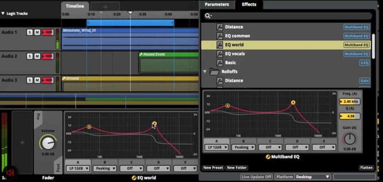Toggle Live Update Off button
Viewport: 383px width, 182px height.
[x=256, y=177]
